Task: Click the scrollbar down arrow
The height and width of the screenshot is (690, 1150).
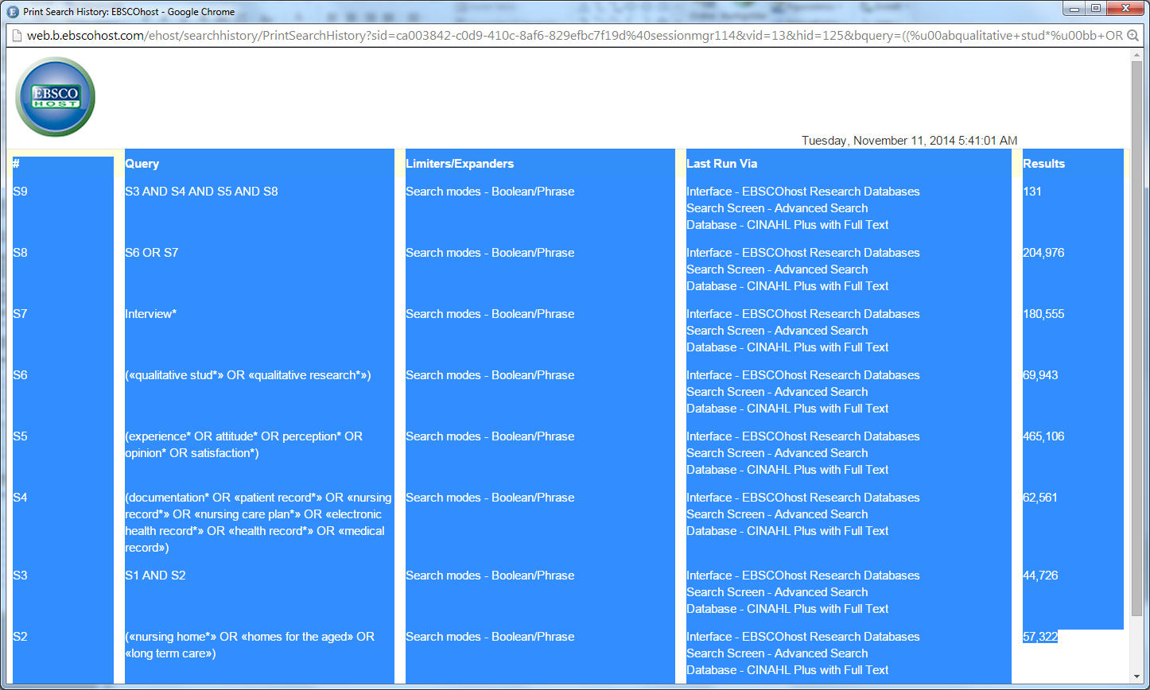Action: [1136, 677]
